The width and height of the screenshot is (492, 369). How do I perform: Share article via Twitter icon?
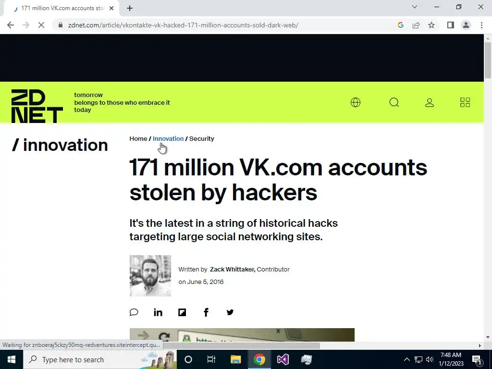point(230,312)
